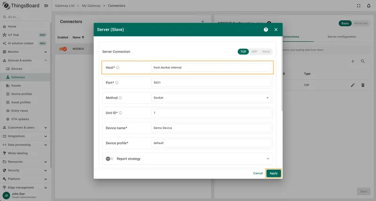Click the Device name input field
Viewport: 376px width, 201px height.
tap(211, 128)
